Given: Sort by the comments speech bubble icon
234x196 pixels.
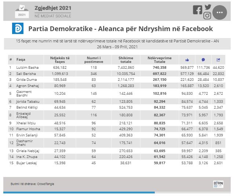Looking at the screenshot, I should (x=203, y=60).
